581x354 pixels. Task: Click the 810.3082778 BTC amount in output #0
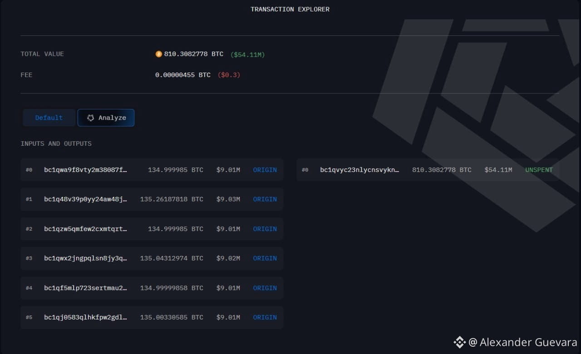click(442, 170)
